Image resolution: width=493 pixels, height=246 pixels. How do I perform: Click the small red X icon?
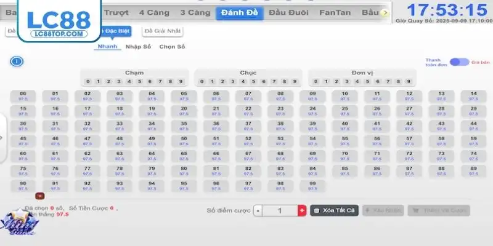pyautogui.click(x=39, y=196)
